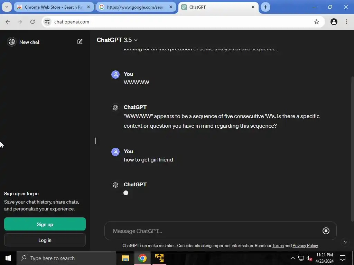Switch to the Chrome Web Store tab
Viewport: 354px width, 265px height.
pyautogui.click(x=54, y=7)
